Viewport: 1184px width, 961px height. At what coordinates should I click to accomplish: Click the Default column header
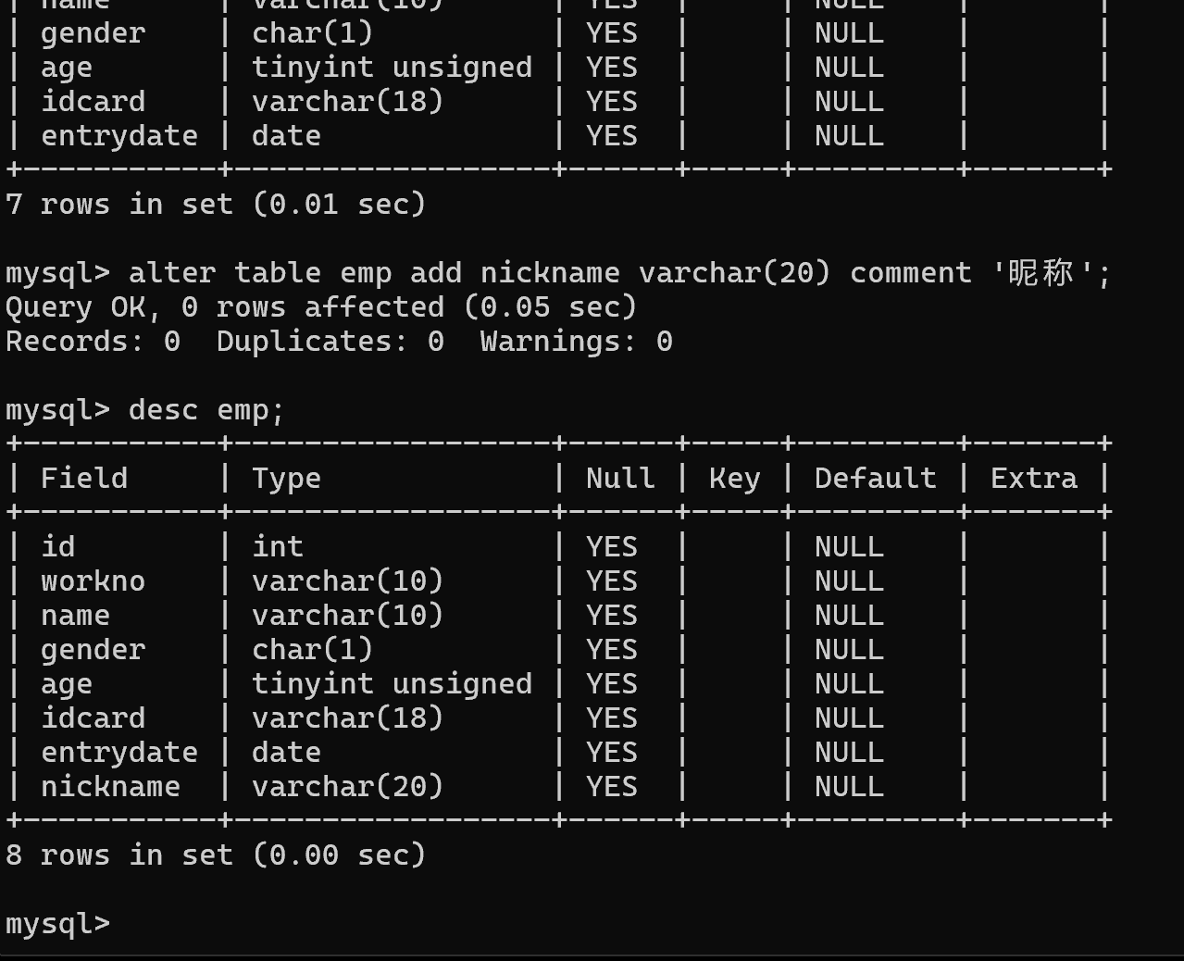875,479
